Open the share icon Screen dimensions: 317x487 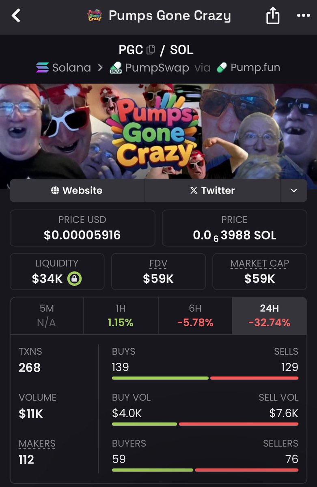pos(273,16)
